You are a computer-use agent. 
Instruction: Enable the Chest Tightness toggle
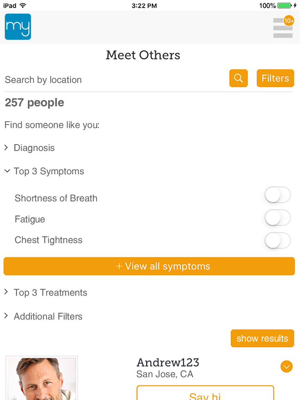click(277, 240)
